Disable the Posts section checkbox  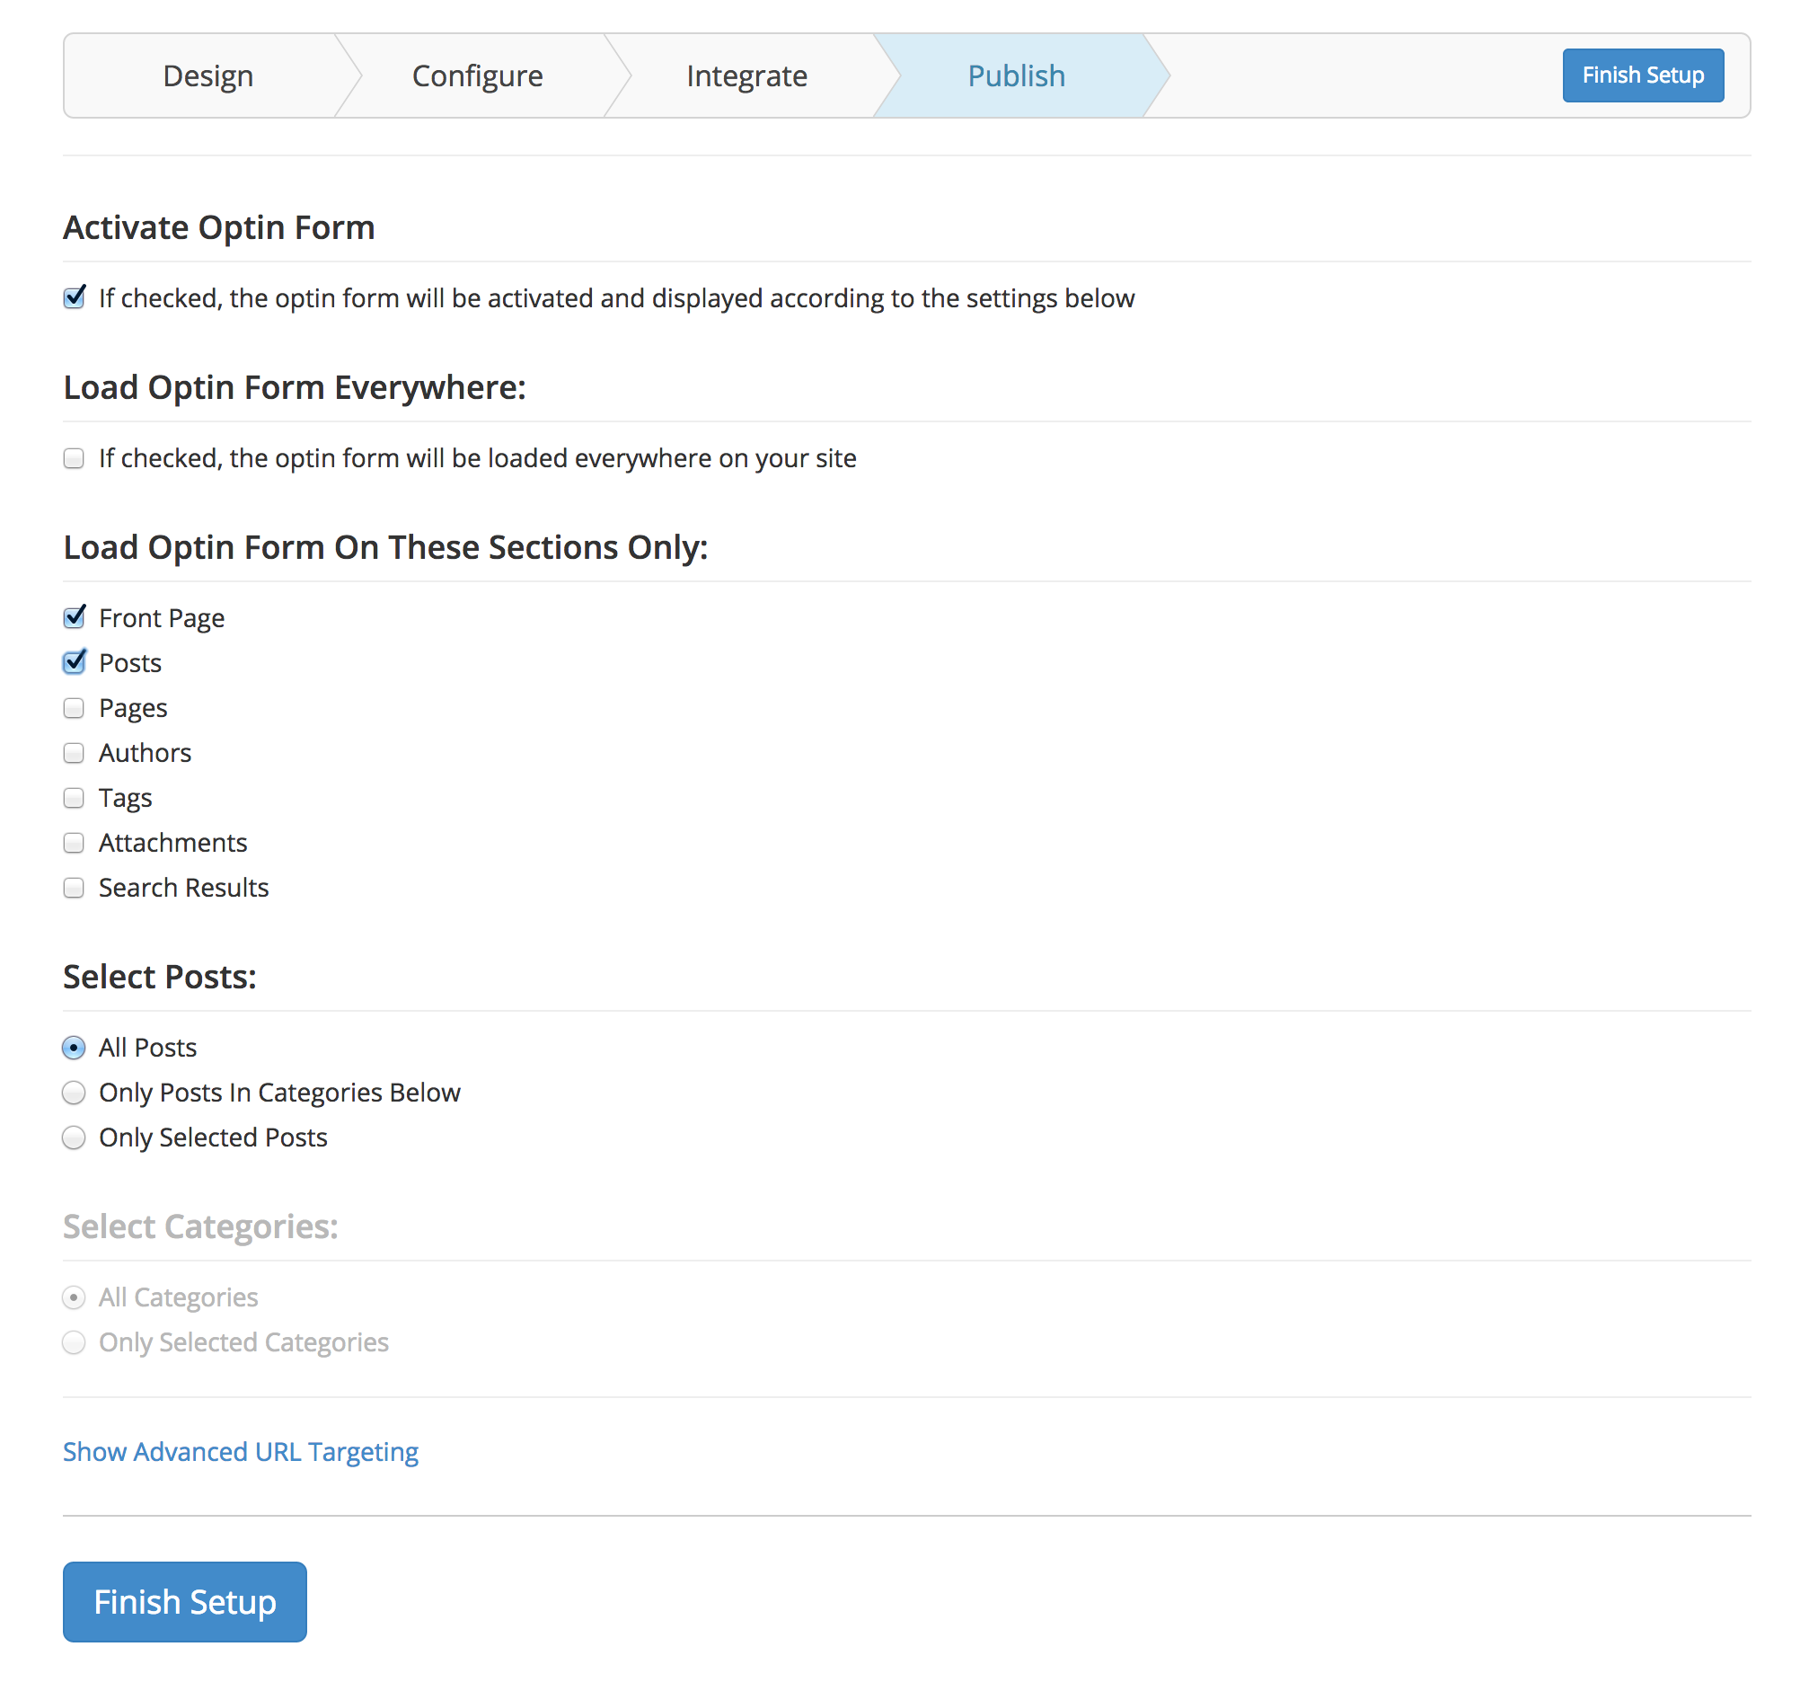(x=75, y=662)
